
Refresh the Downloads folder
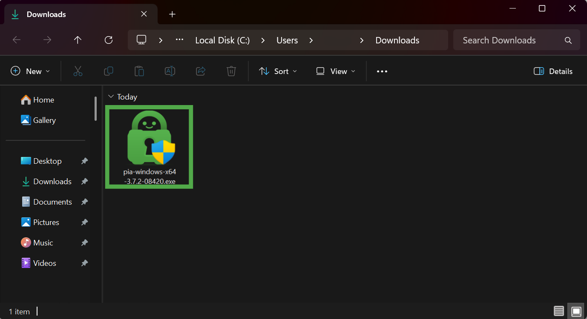click(x=109, y=40)
